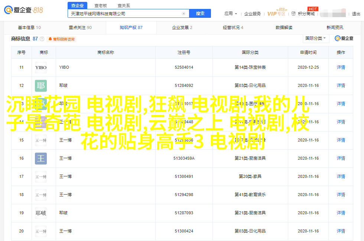The height and width of the screenshot is (241, 364).
Task: Click the 爱企查 logo in header
Action: click(x=24, y=10)
